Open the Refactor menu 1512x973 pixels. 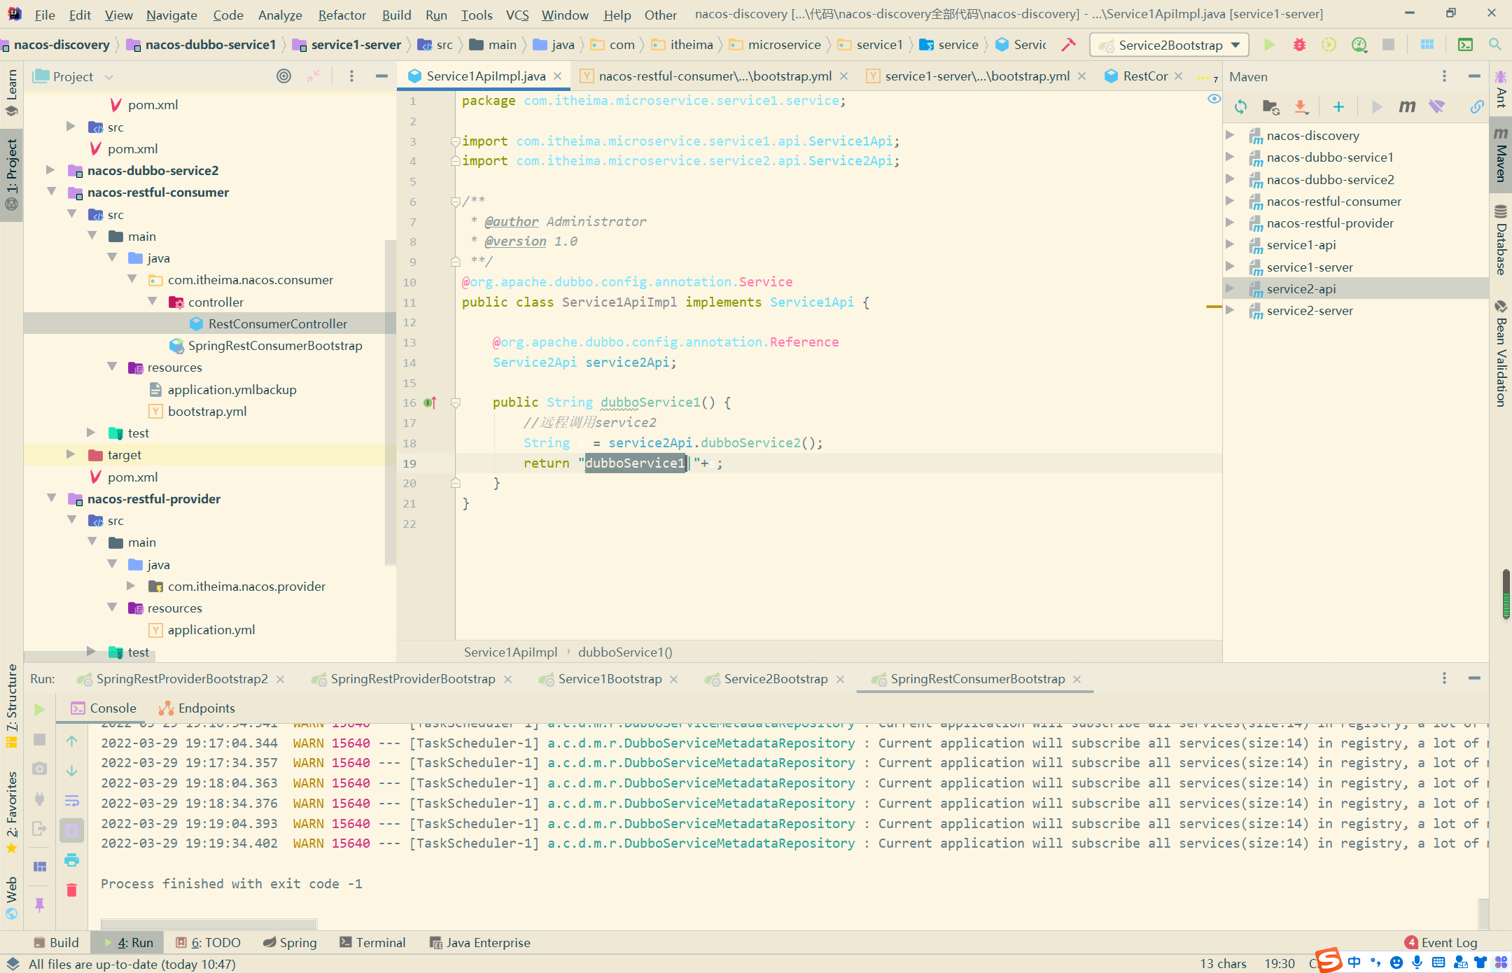coord(342,15)
